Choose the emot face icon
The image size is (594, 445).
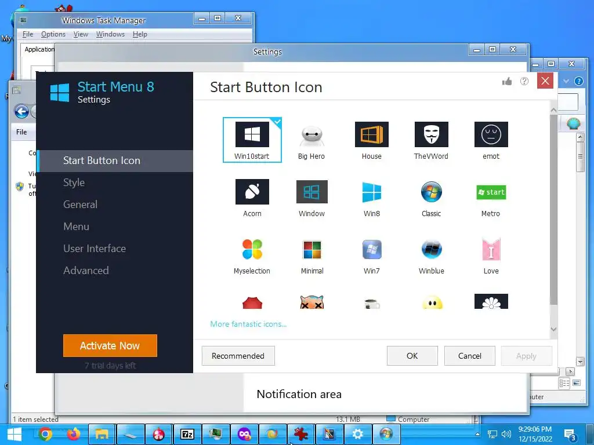(x=491, y=140)
